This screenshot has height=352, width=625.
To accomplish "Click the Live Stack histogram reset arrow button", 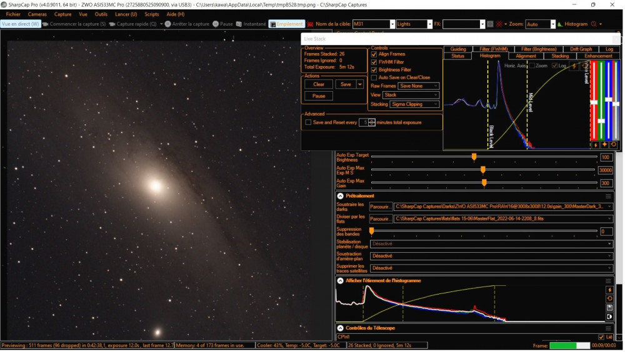I will [614, 145].
